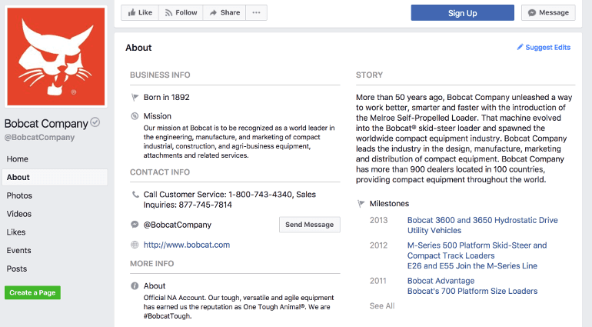Expand milestones with See All
Image resolution: width=592 pixels, height=327 pixels.
(x=381, y=305)
